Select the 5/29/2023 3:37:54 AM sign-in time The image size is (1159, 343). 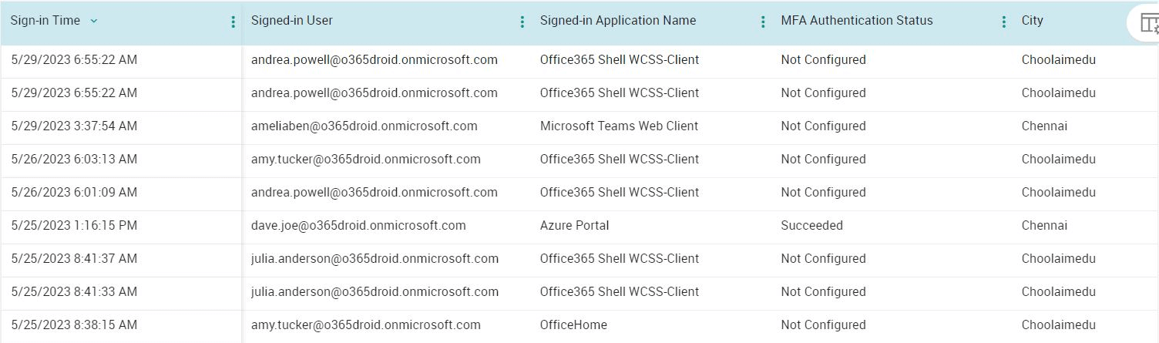click(74, 126)
